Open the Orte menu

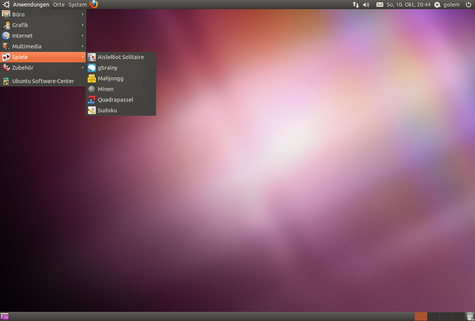pos(59,5)
